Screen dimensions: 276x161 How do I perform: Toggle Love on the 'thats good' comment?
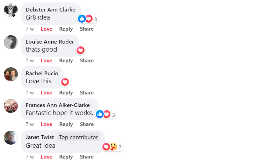46,61
